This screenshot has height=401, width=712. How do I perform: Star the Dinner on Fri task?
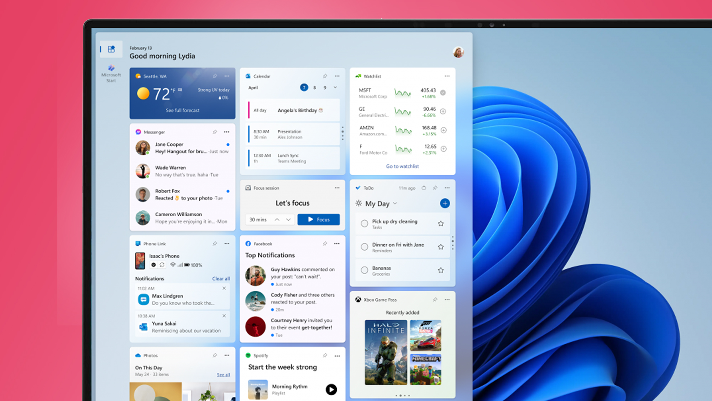(x=441, y=247)
